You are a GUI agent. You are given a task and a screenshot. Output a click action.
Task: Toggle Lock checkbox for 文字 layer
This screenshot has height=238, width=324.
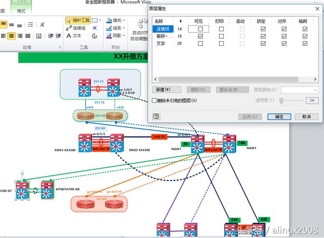tap(263, 43)
